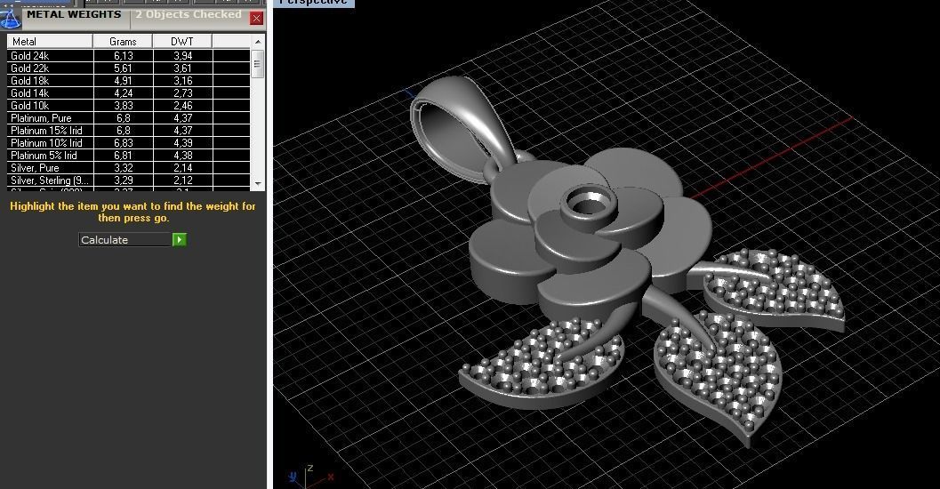Click the 6,13 grams value for Gold 24k

click(x=124, y=56)
